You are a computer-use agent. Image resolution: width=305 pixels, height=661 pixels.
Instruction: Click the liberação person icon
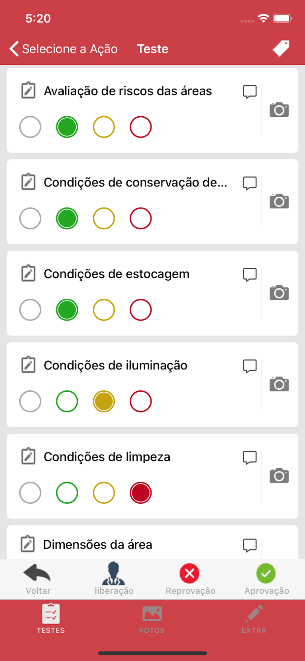[114, 573]
